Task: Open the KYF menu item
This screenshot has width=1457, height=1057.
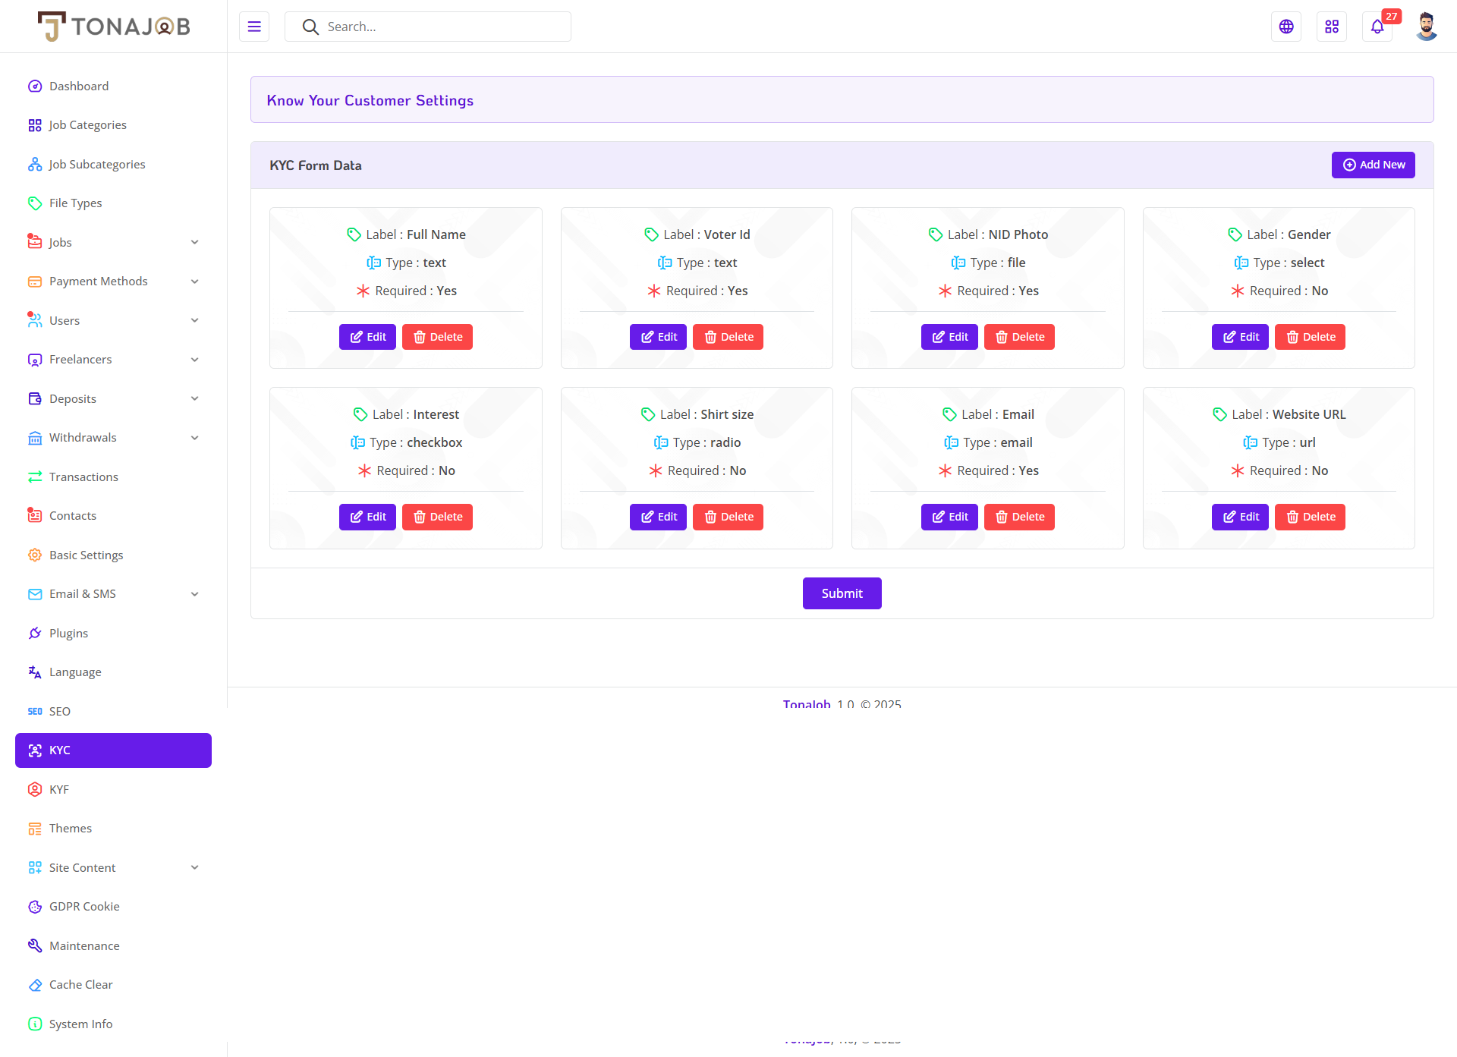Action: (59, 789)
